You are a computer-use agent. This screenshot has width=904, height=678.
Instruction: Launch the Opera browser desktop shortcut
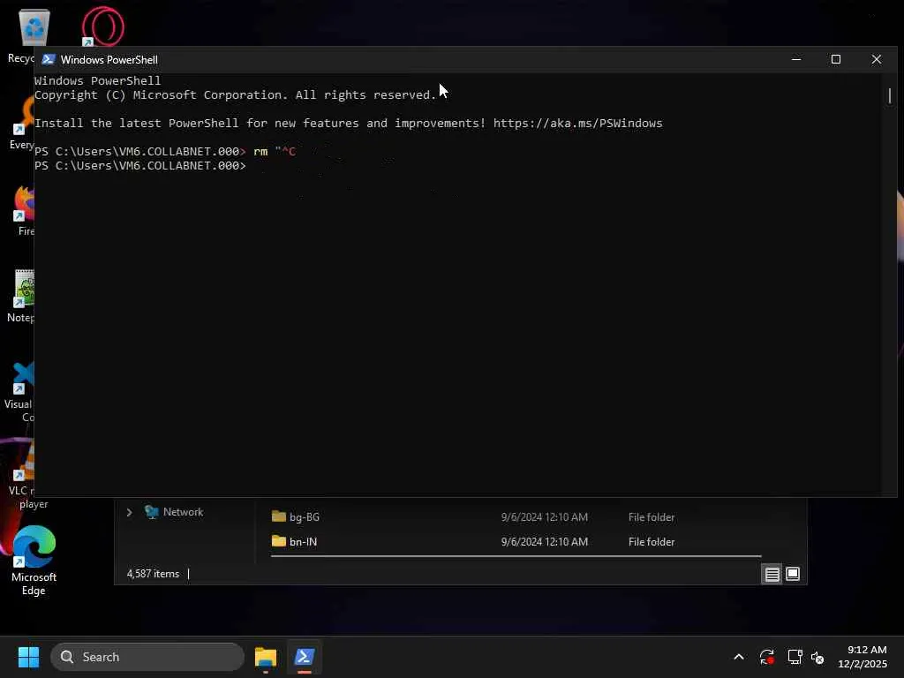(x=102, y=26)
